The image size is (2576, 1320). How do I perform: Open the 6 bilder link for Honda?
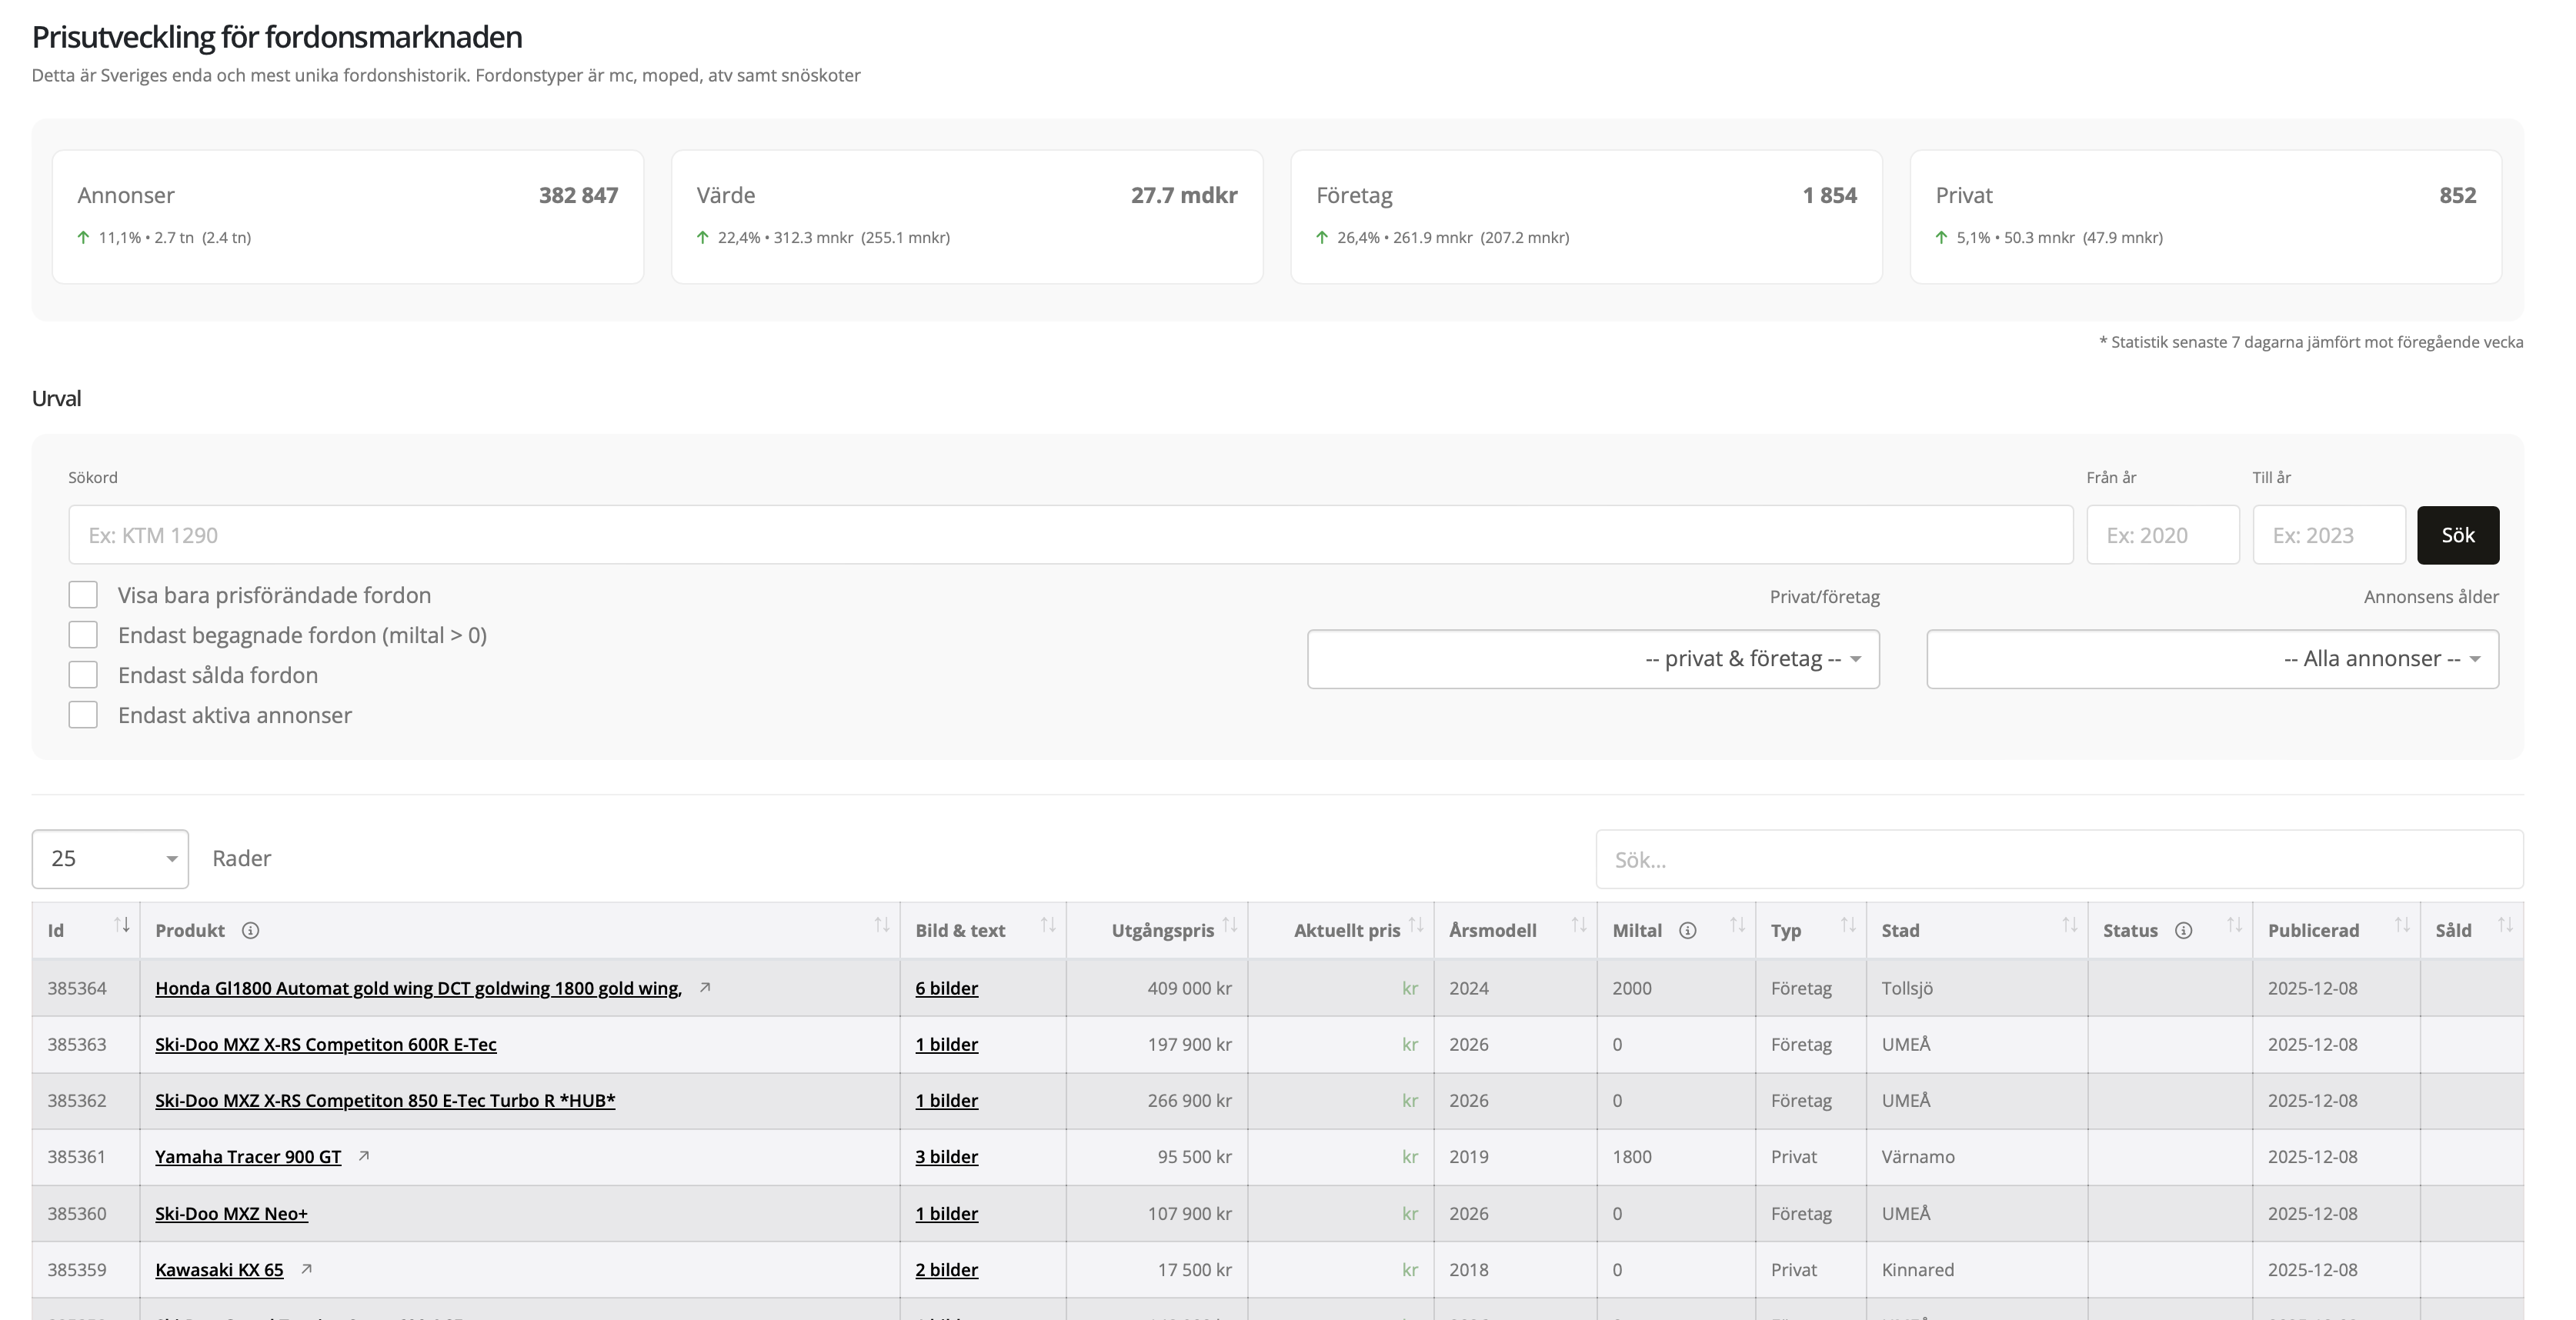click(946, 988)
